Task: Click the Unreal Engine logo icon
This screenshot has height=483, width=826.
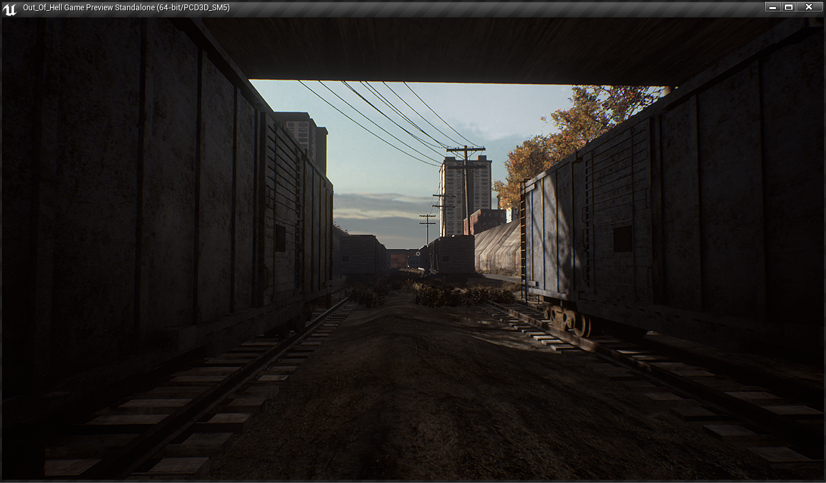Action: point(10,8)
